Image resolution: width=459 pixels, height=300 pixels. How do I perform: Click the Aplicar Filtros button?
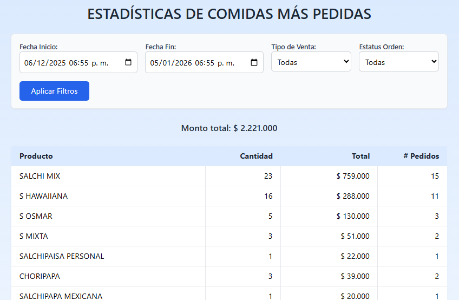[54, 91]
